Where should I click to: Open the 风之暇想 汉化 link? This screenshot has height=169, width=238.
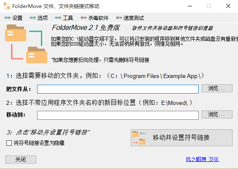(x=202, y=159)
